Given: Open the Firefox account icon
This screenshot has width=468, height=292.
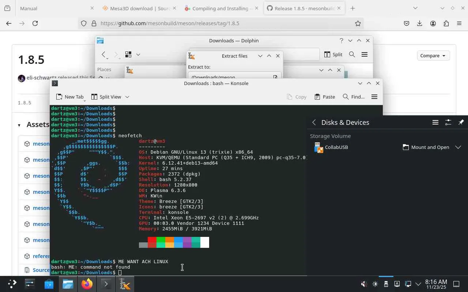Looking at the screenshot, I should pyautogui.click(x=433, y=23).
